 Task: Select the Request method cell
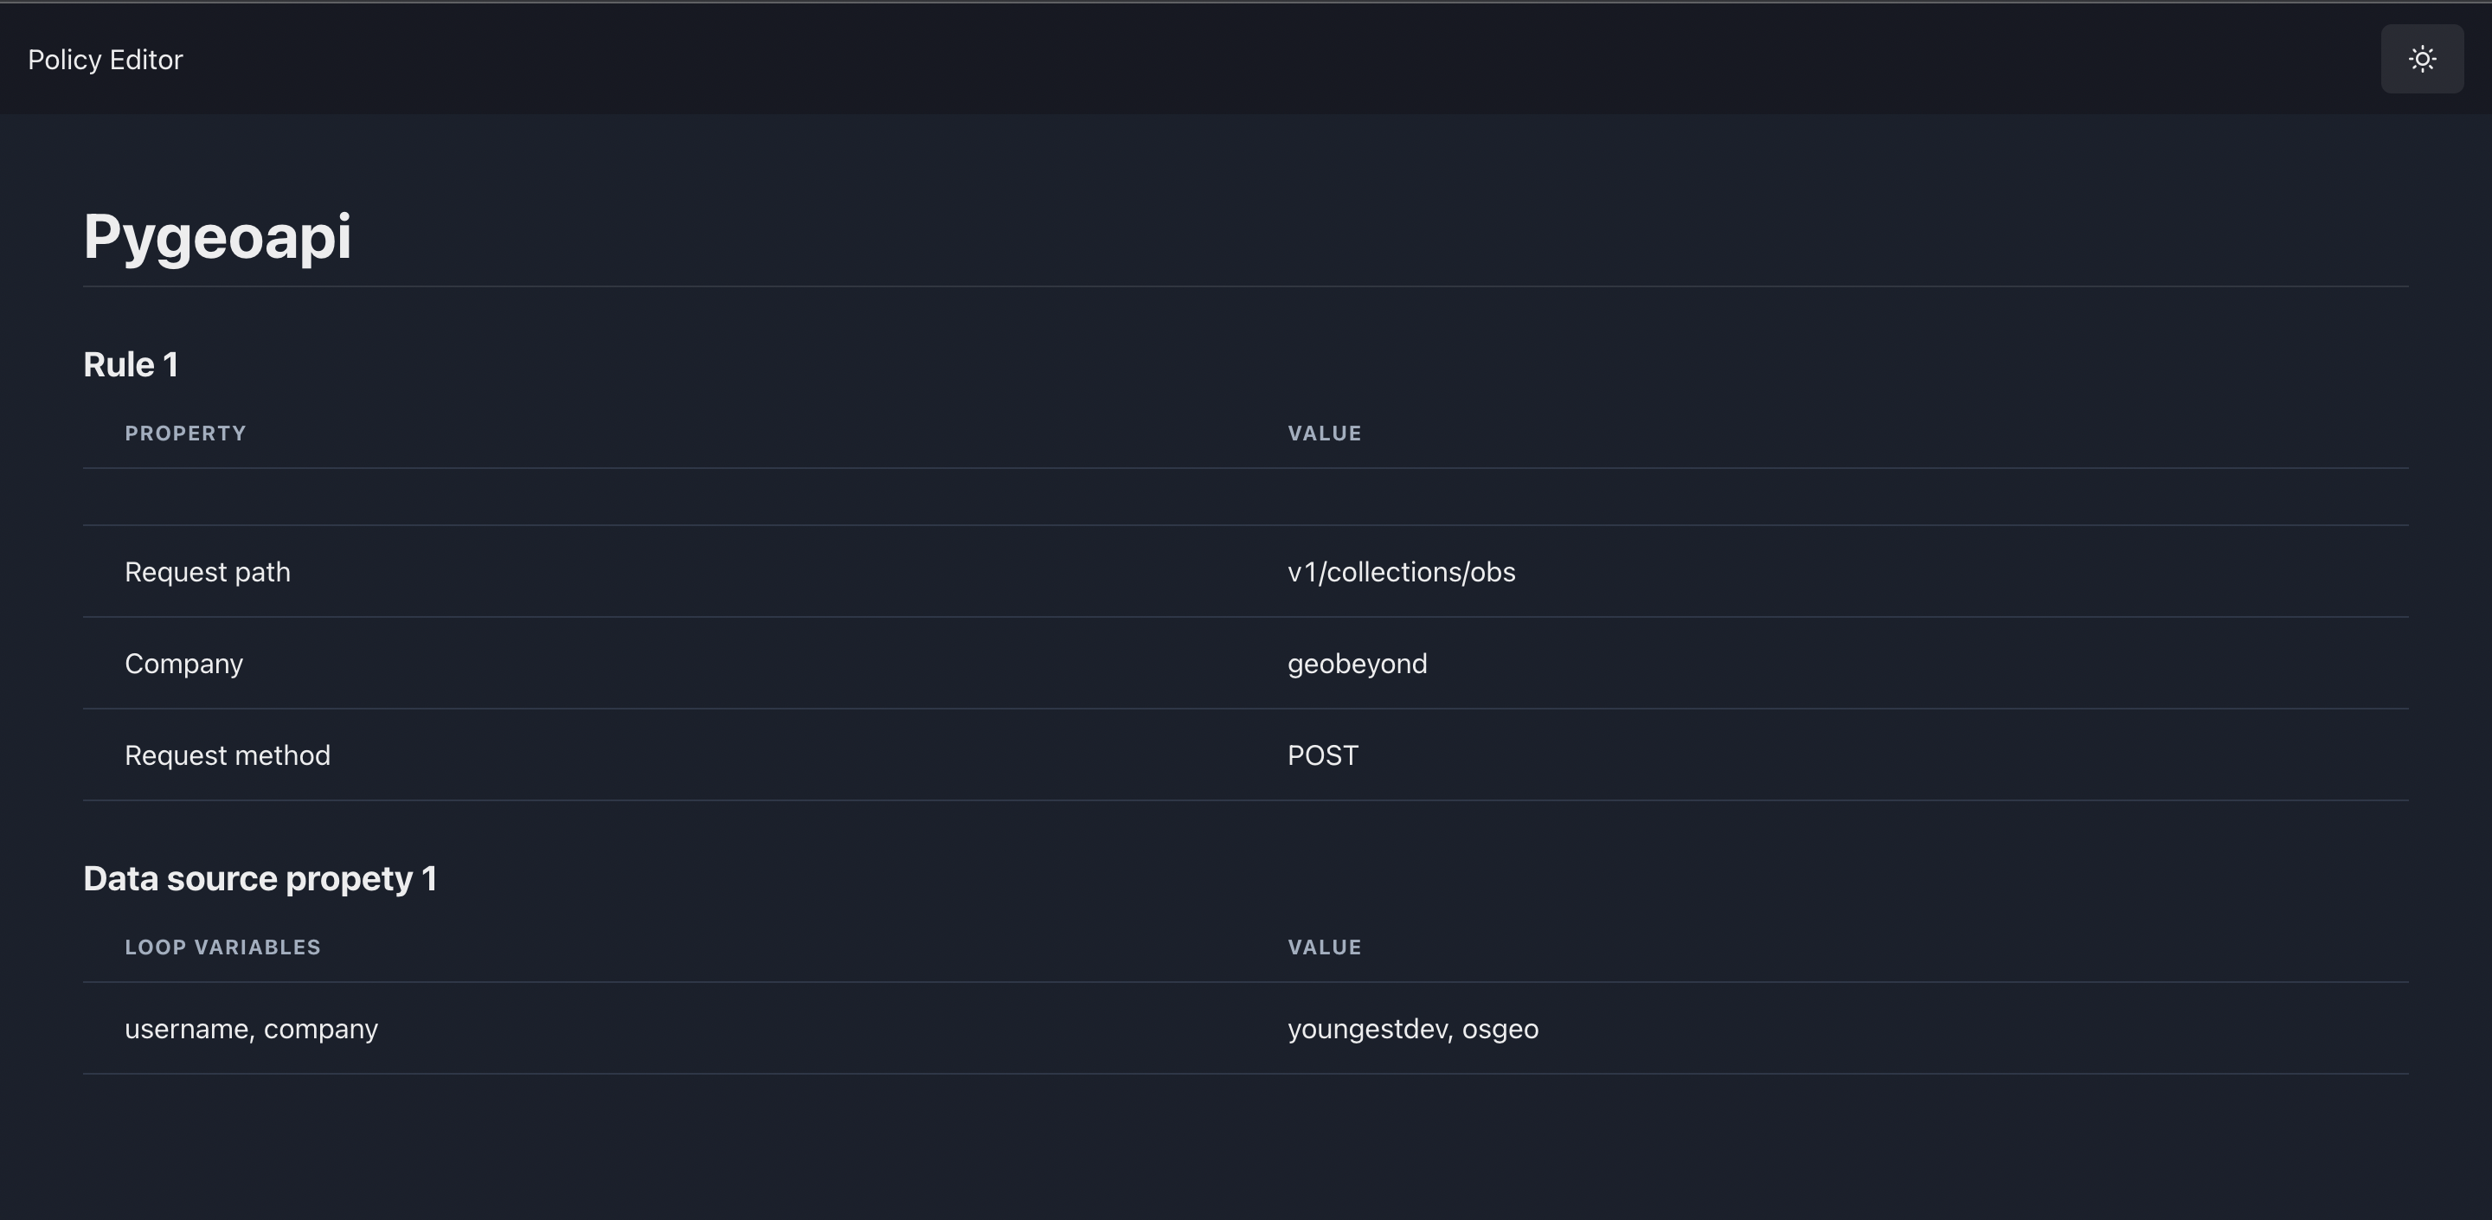(228, 754)
